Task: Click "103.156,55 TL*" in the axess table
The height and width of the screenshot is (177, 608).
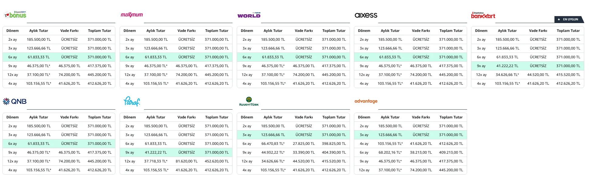Action: point(390,83)
